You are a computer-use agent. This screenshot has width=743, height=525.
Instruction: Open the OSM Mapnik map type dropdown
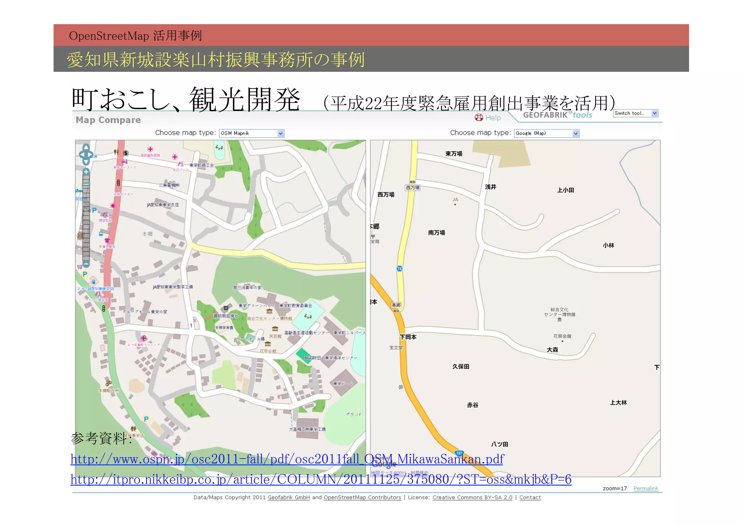[252, 134]
